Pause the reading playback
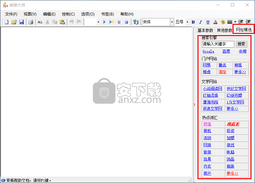The height and width of the screenshot is (183, 255). click(x=119, y=22)
